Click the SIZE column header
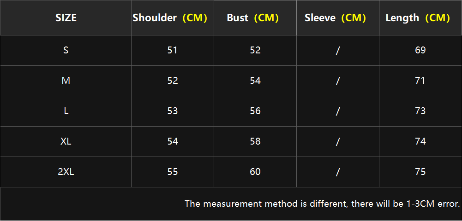Viewport: 462px width, 221px height. point(66,18)
